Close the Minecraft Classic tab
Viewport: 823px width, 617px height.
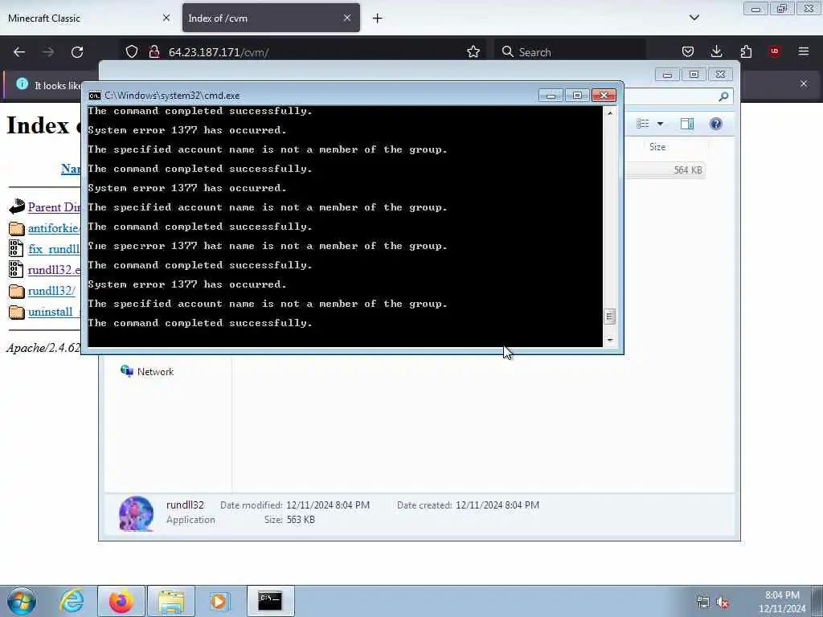click(166, 18)
